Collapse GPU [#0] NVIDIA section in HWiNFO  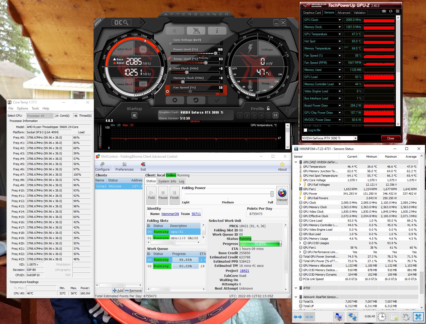[296, 162]
